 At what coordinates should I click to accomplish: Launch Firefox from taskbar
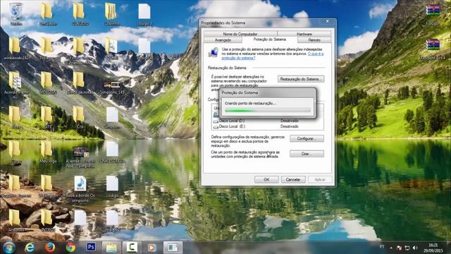point(50,248)
